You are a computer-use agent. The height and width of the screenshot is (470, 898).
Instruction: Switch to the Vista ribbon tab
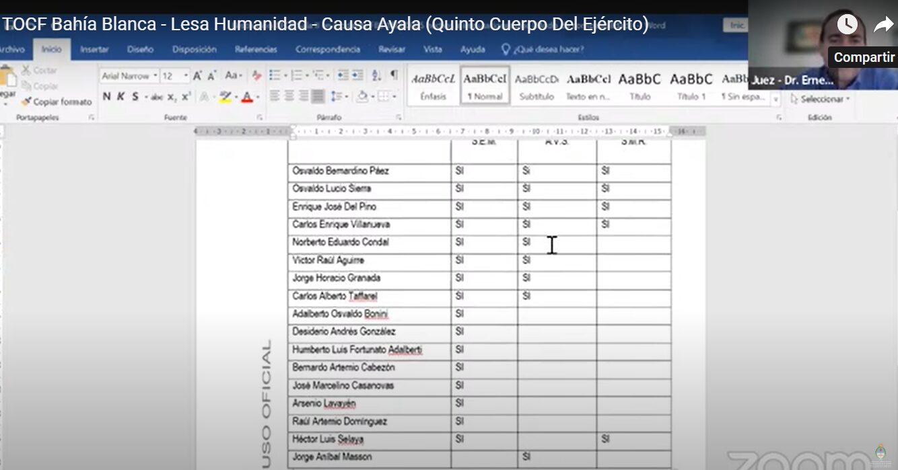433,50
